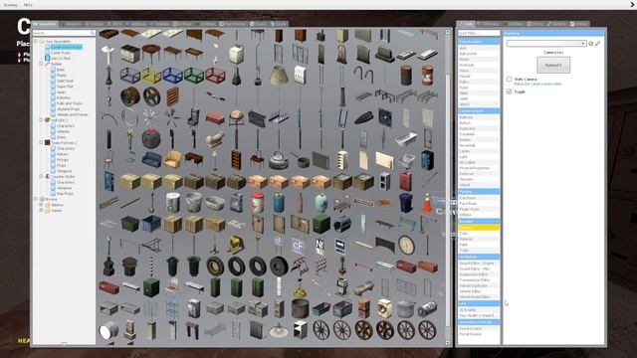637x358 pixels.
Task: Open the Dupes tab
Action: (x=258, y=24)
